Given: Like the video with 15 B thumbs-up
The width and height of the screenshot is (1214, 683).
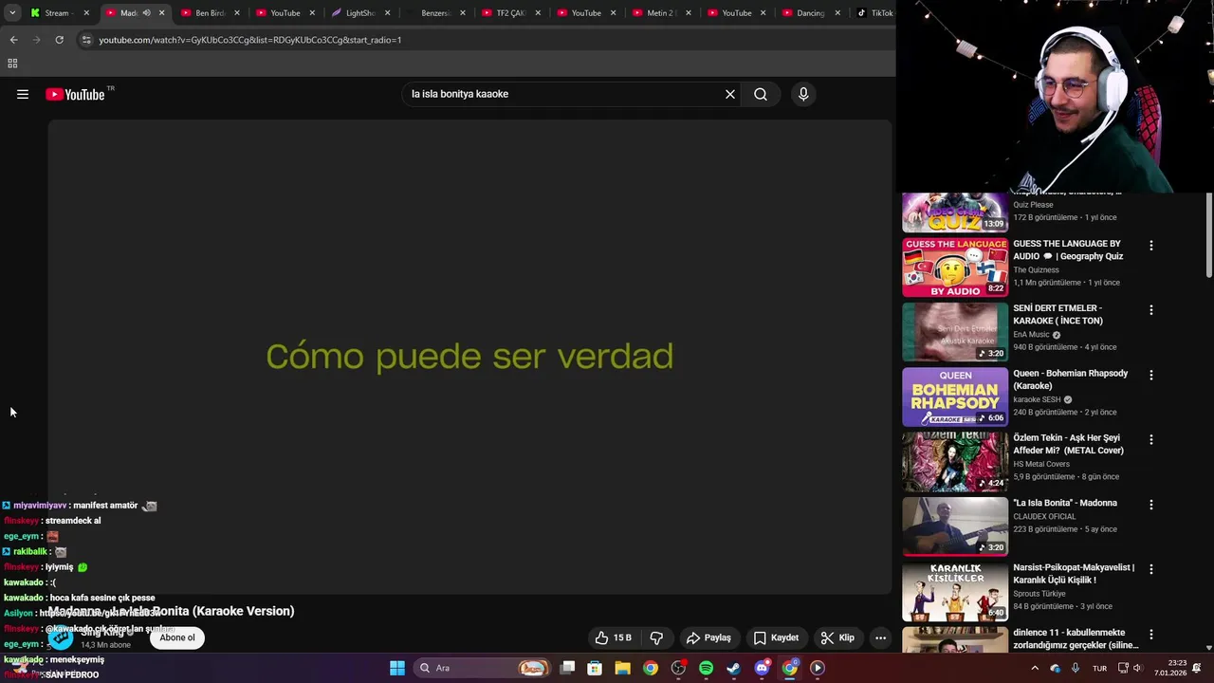Looking at the screenshot, I should click(614, 637).
